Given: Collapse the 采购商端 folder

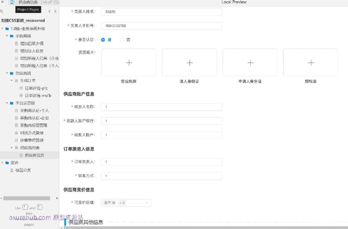Looking at the screenshot, I should (7, 36).
